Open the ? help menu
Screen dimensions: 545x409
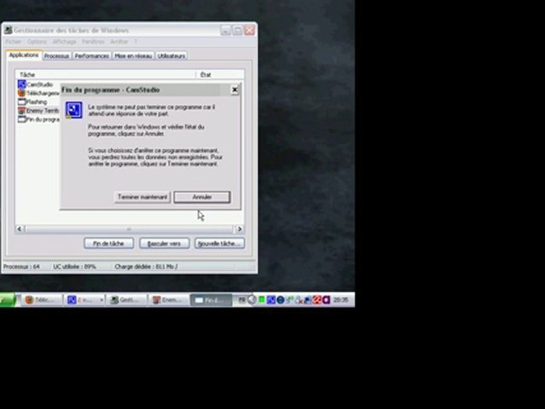[136, 41]
